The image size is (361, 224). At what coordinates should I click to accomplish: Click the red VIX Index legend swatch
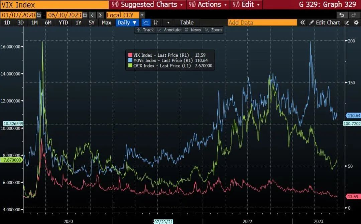click(x=130, y=55)
